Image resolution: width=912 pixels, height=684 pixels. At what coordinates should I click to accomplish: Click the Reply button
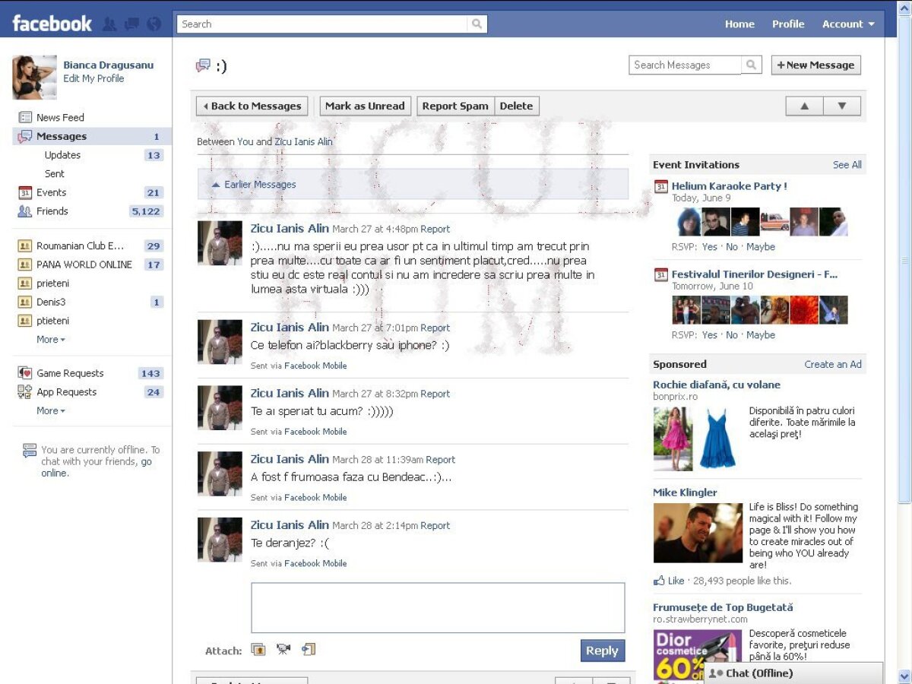[x=602, y=651]
